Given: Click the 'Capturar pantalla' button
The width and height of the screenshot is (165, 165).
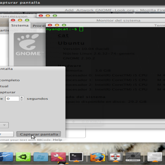Looking at the screenshot, I should coord(39,134).
